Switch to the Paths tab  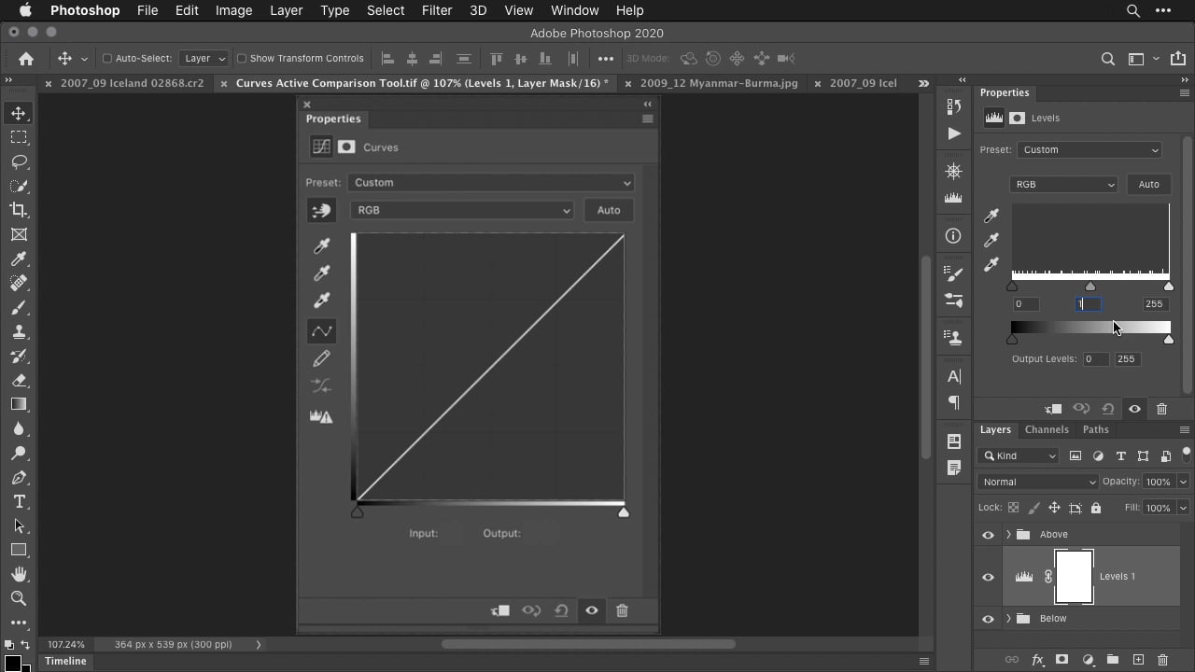coord(1096,429)
